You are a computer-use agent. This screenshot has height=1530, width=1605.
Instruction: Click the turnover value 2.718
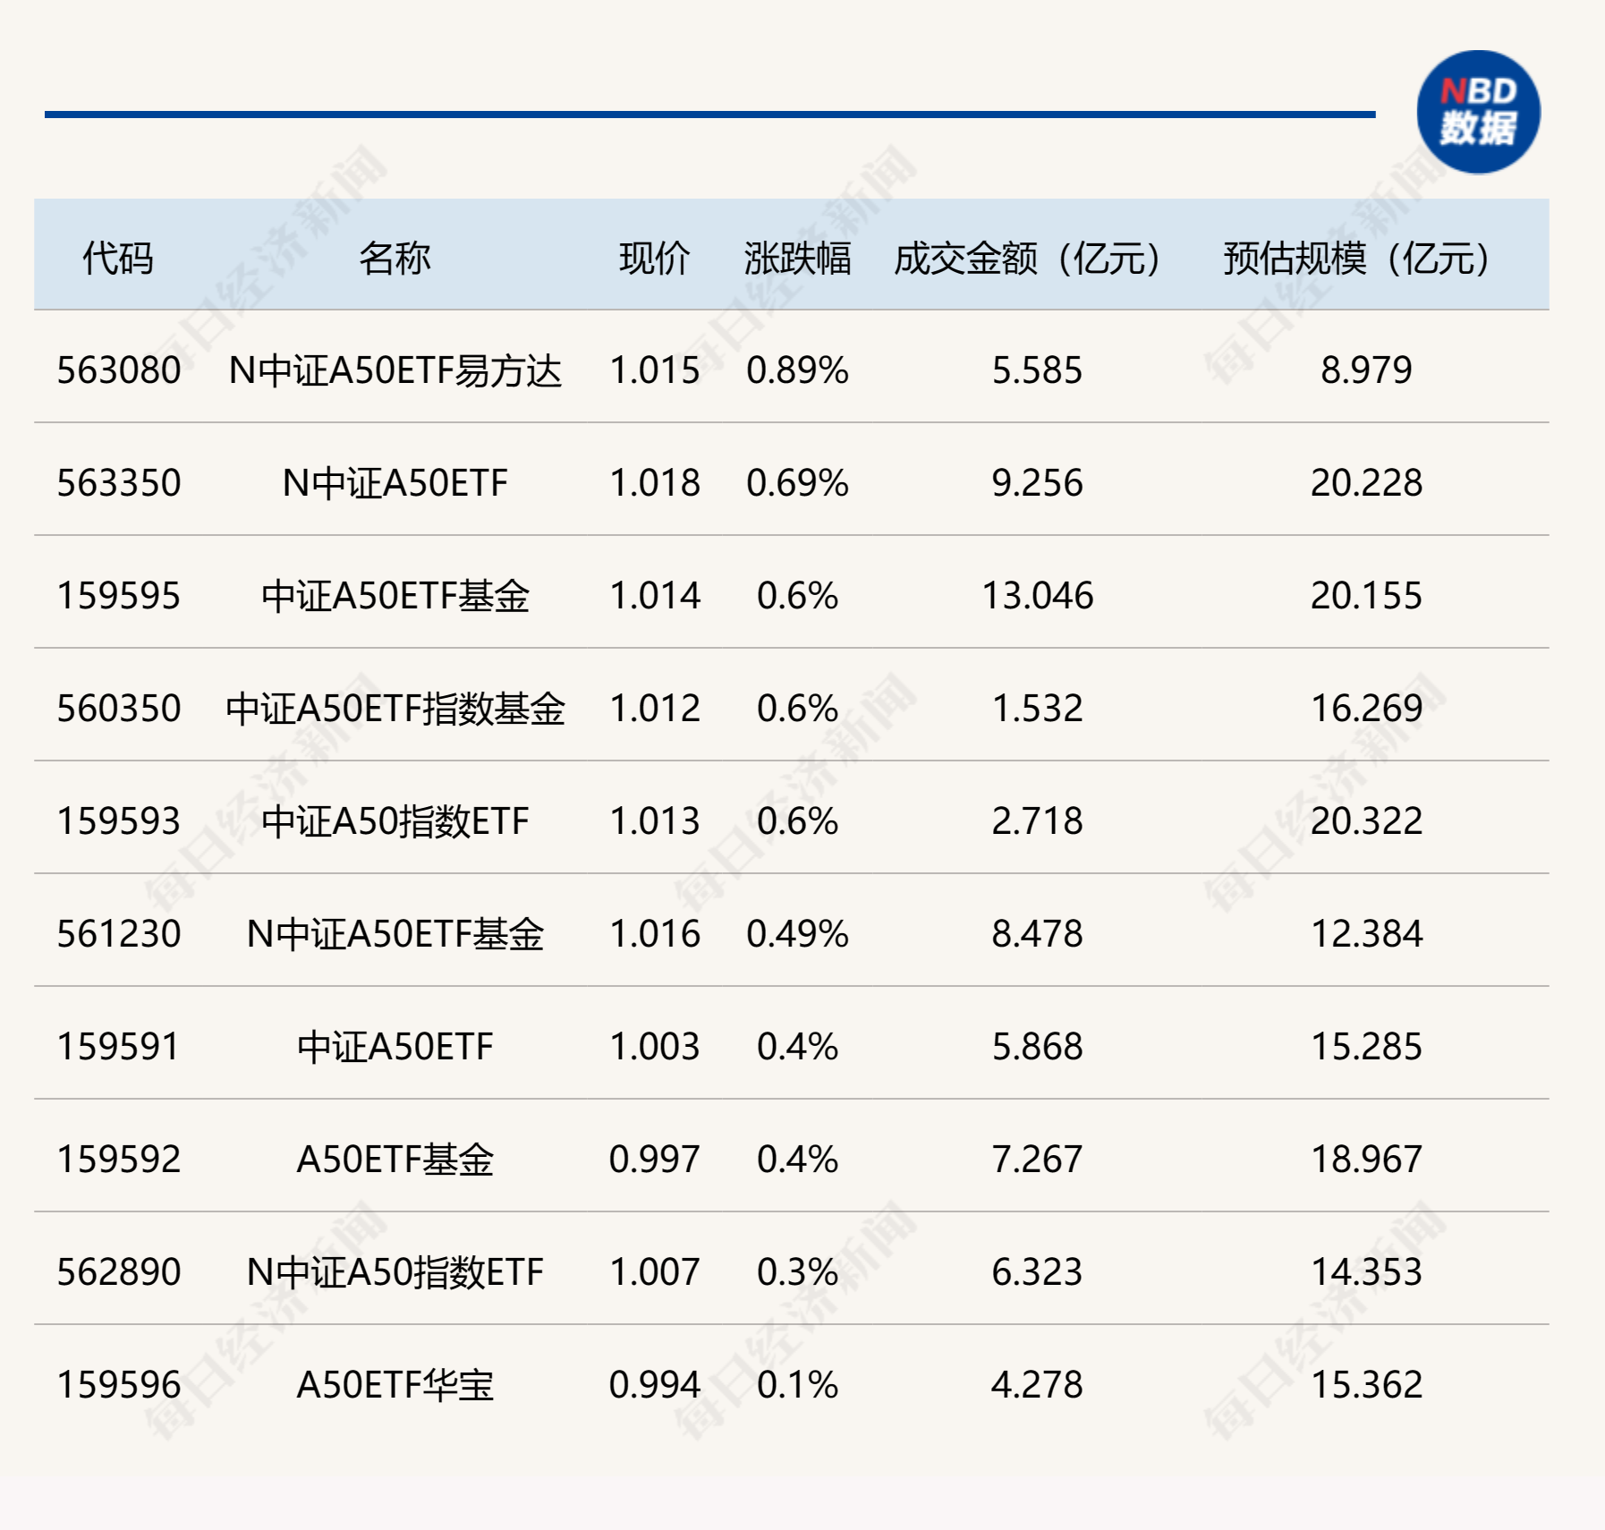(1037, 821)
